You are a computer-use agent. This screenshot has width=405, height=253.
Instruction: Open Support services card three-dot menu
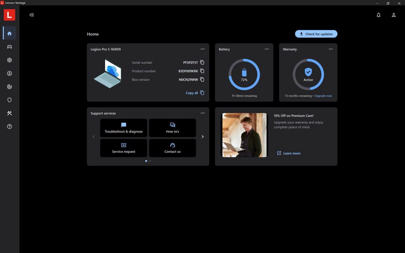tap(202, 113)
